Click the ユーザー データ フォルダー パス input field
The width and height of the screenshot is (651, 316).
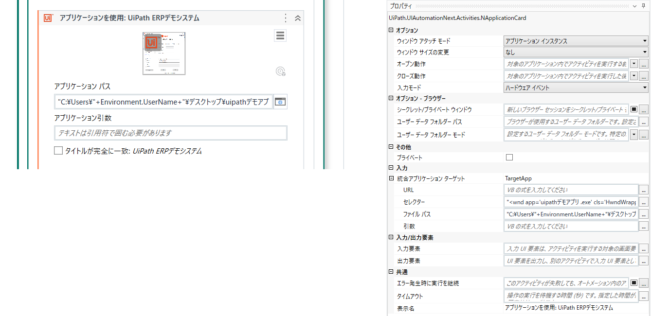click(570, 122)
